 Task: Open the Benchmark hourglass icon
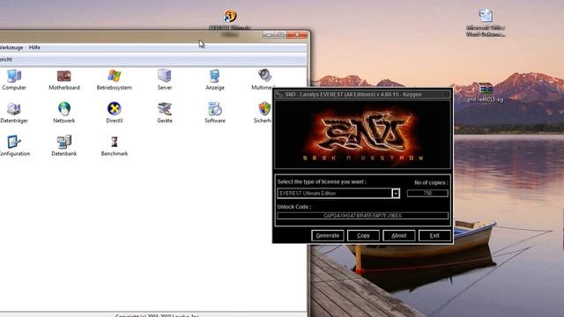point(115,142)
